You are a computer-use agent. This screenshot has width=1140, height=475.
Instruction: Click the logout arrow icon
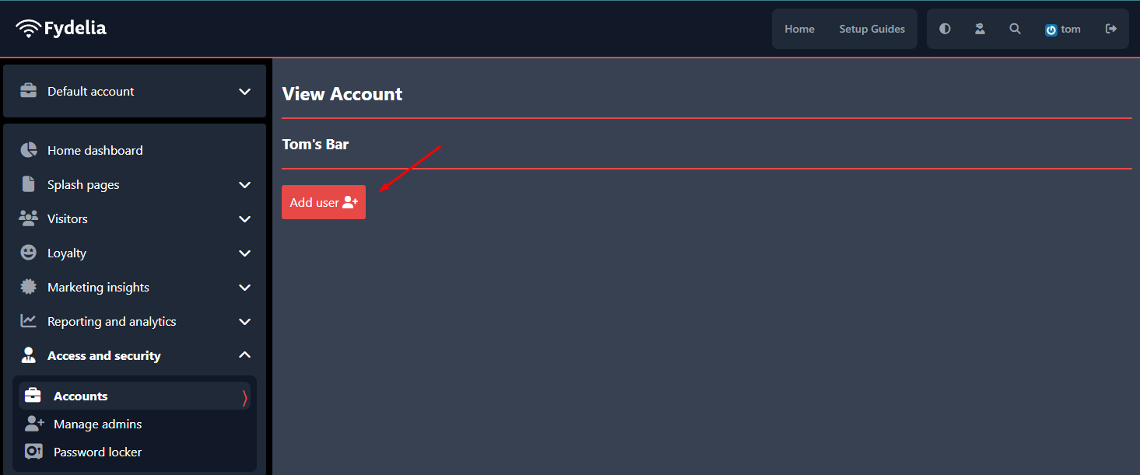[x=1111, y=29]
